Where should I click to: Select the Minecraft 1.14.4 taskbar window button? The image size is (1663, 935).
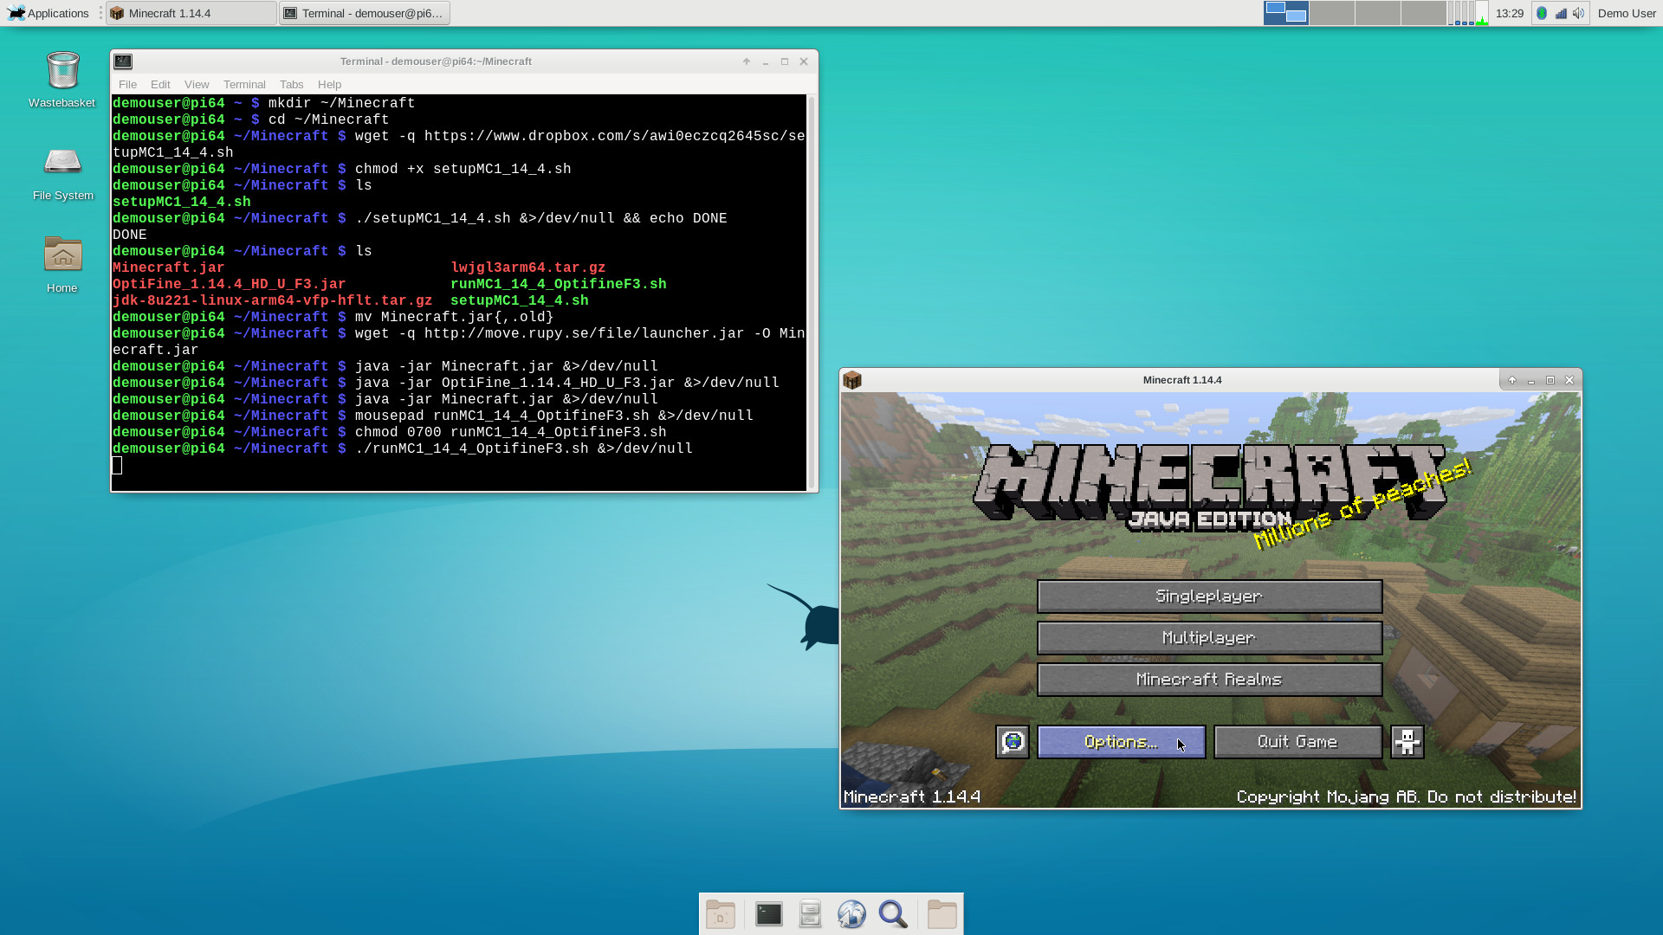pyautogui.click(x=191, y=13)
